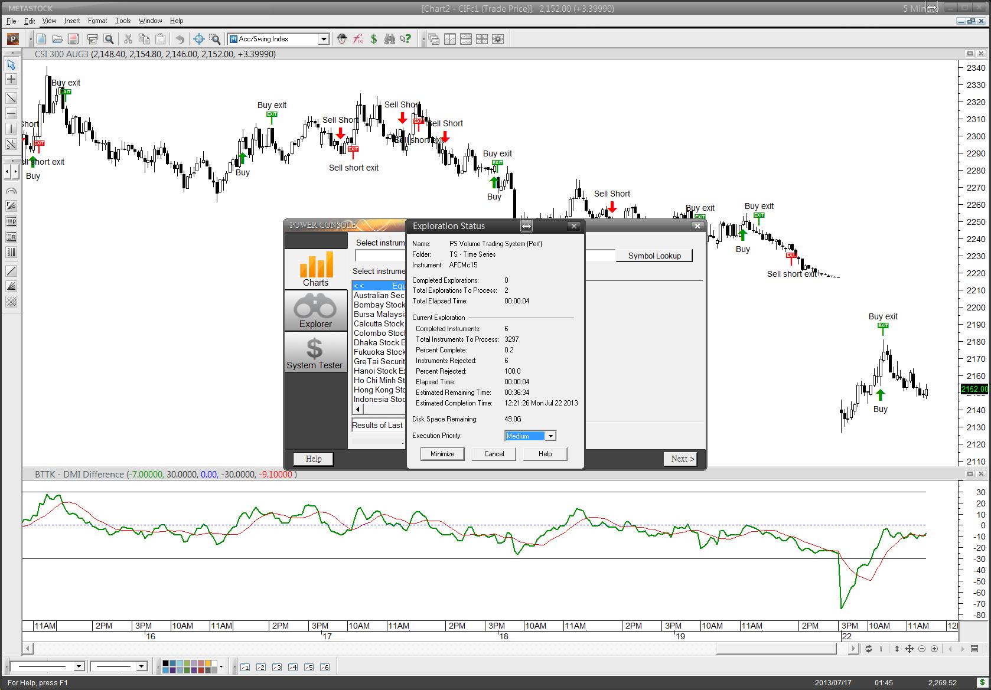Viewport: 991px width, 690px height.
Task: Switch to chart layout 4
Action: click(x=293, y=667)
